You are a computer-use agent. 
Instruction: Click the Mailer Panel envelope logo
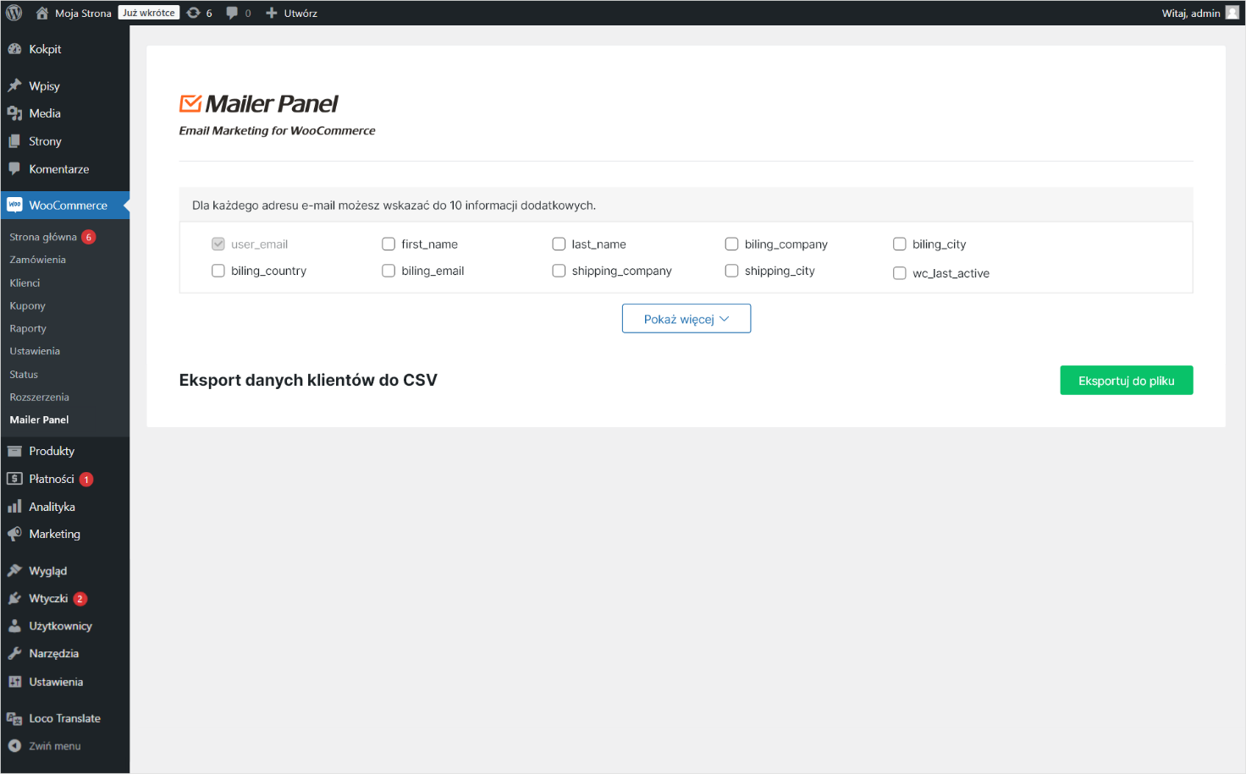[x=190, y=103]
